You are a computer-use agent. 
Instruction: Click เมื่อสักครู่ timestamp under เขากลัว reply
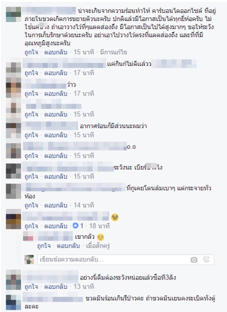pos(98,246)
